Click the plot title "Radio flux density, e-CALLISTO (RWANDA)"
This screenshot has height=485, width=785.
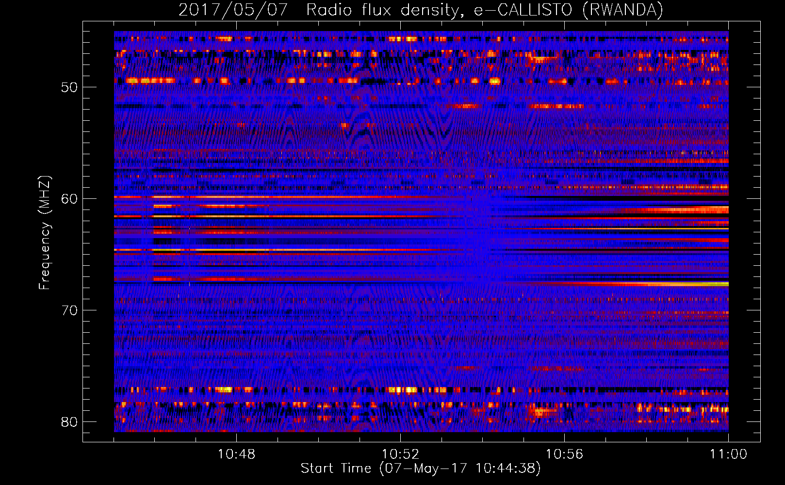[485, 10]
